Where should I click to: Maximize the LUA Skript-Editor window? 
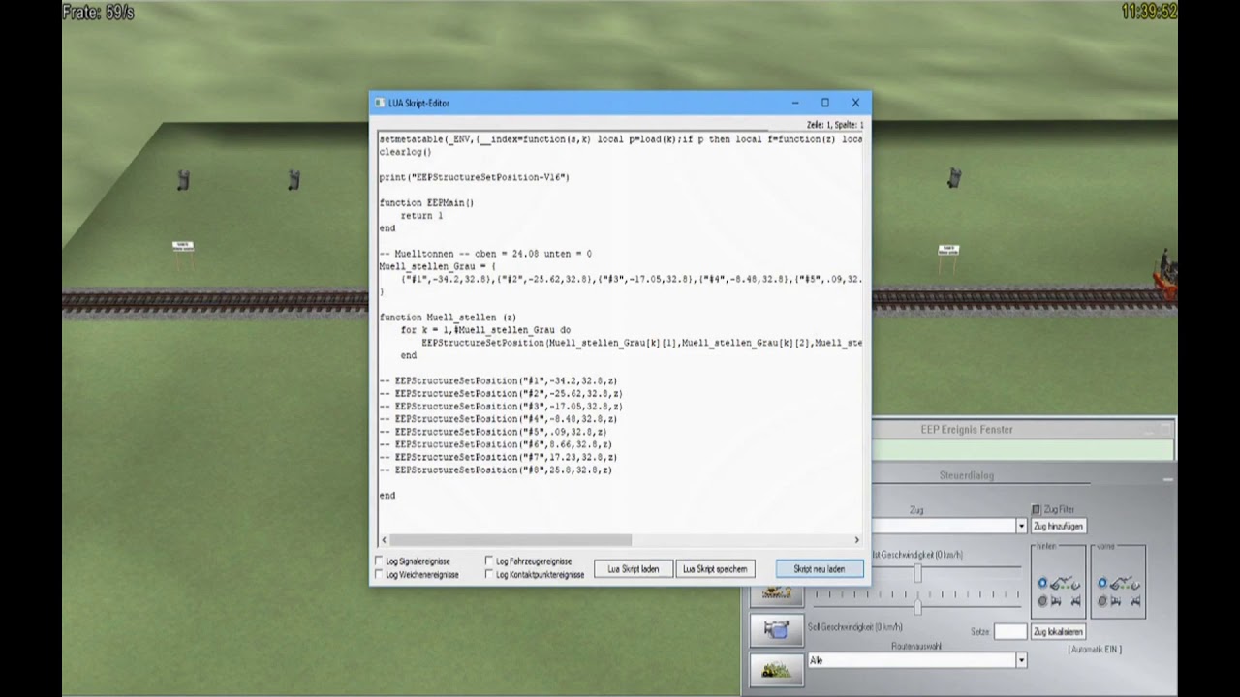coord(824,103)
